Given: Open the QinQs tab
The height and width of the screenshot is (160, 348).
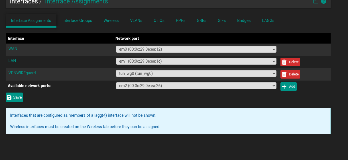Looking at the screenshot, I should 159,20.
